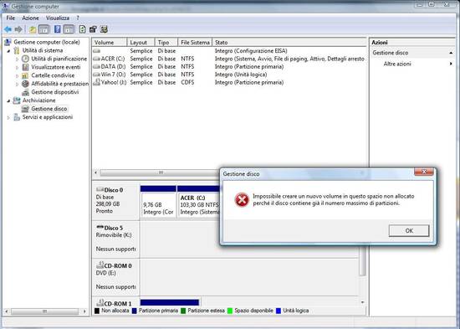Click the Altre azioni action entry

click(397, 64)
